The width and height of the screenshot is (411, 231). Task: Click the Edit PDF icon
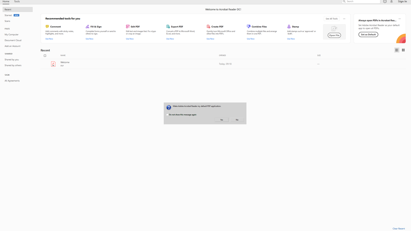coord(128,26)
